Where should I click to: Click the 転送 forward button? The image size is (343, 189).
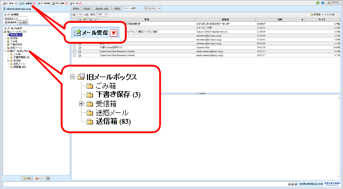[x=117, y=8]
